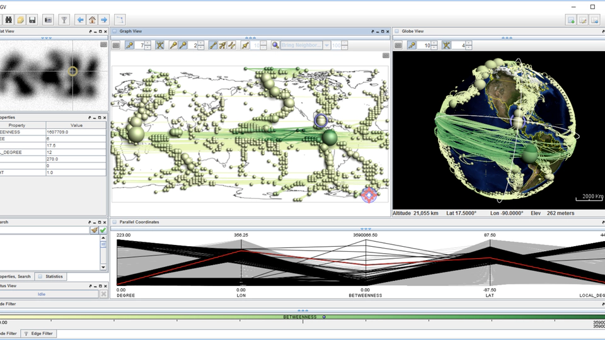Toggle edge visibility icon in Globe View toolbar

[x=446, y=45]
